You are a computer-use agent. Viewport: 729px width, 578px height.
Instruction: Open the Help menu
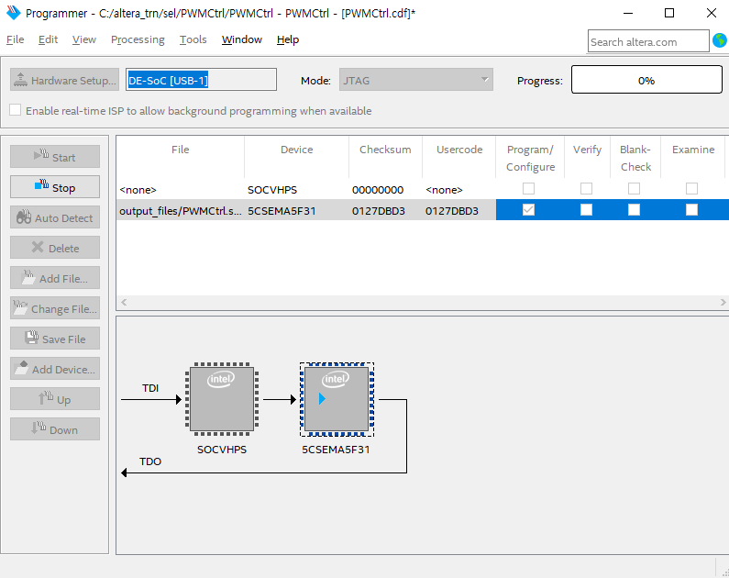[x=288, y=39]
